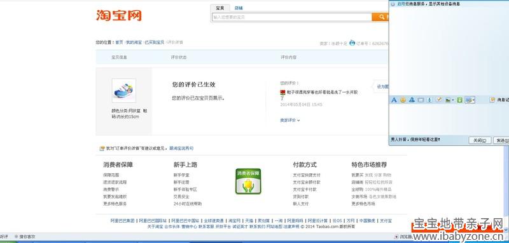Open 新手注册 footer link
This screenshot has height=243, width=509.
tap(181, 182)
